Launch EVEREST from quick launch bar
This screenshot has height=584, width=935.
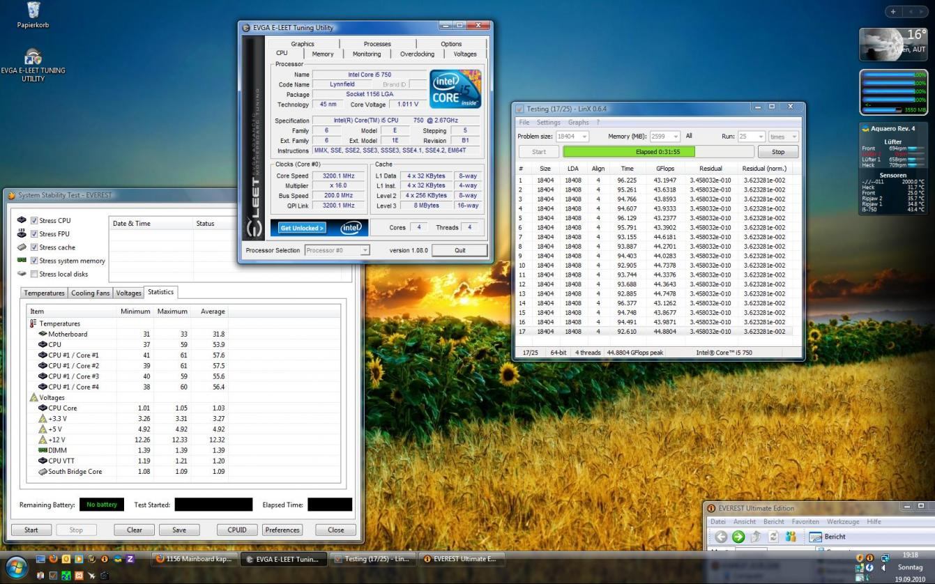105,559
